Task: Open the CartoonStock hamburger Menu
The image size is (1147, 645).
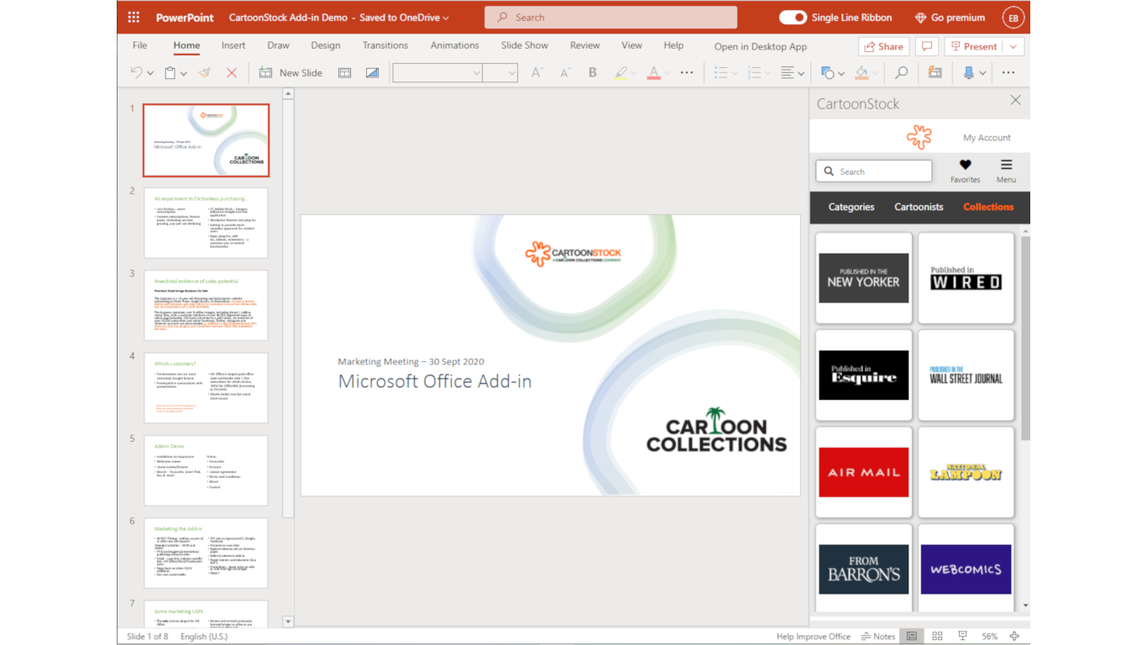Action: pyautogui.click(x=1006, y=165)
